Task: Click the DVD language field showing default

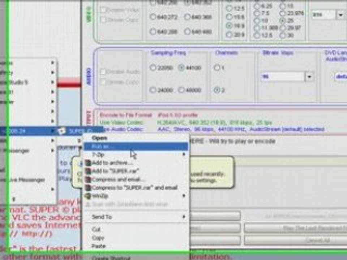Action: 341,77
